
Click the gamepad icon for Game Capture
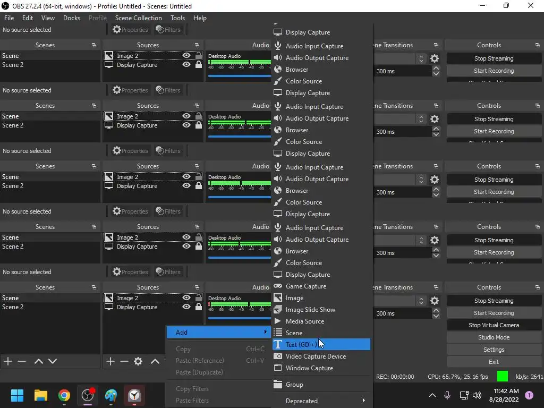(x=278, y=286)
